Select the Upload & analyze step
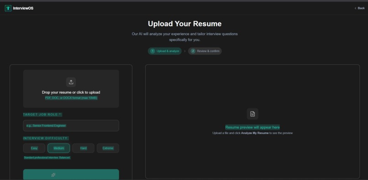The height and width of the screenshot is (180, 368). point(165,51)
